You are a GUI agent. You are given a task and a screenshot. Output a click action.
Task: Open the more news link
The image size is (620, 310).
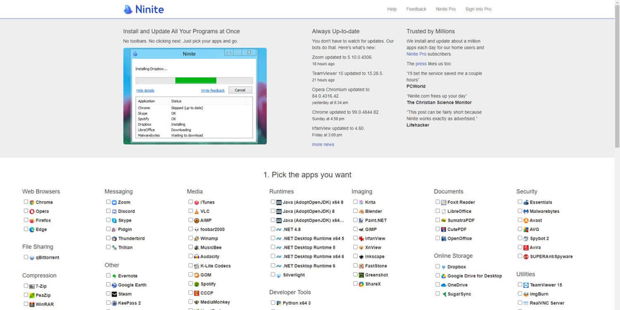(x=323, y=145)
